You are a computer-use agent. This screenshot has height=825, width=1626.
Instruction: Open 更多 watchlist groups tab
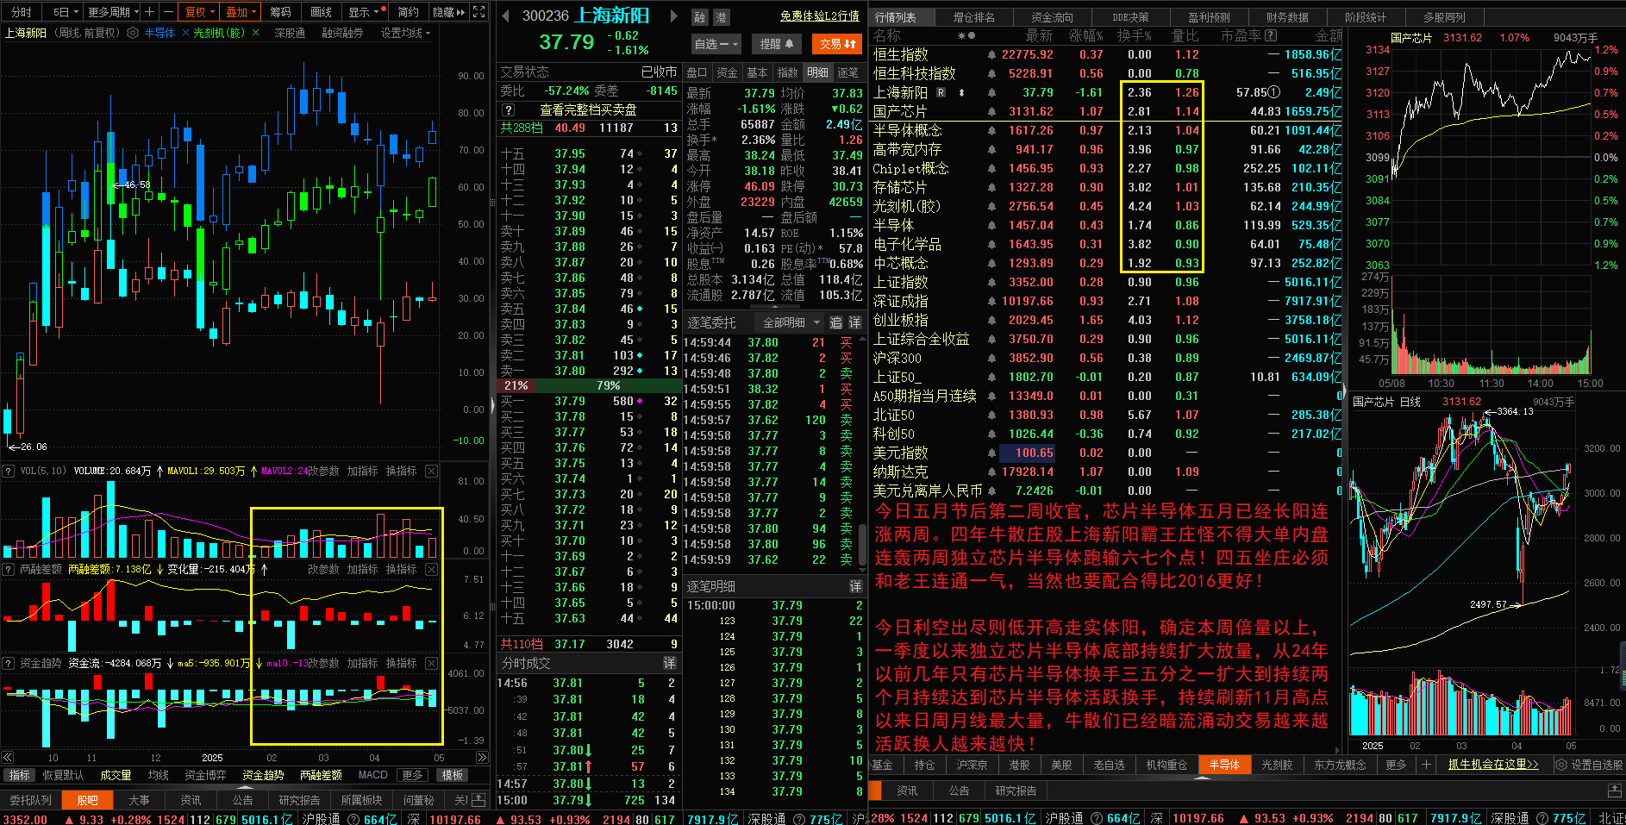click(x=1396, y=765)
